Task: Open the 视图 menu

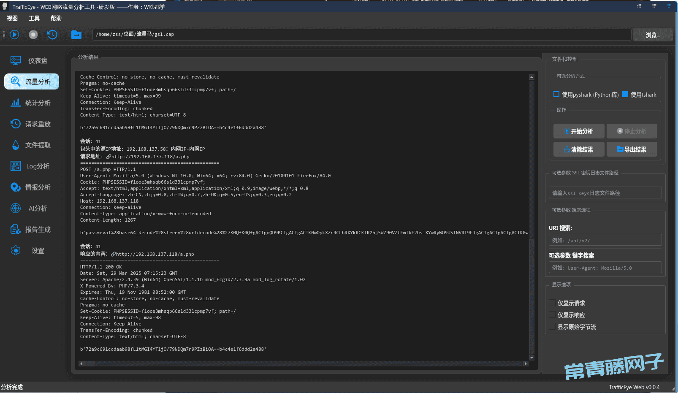Action: click(12, 19)
